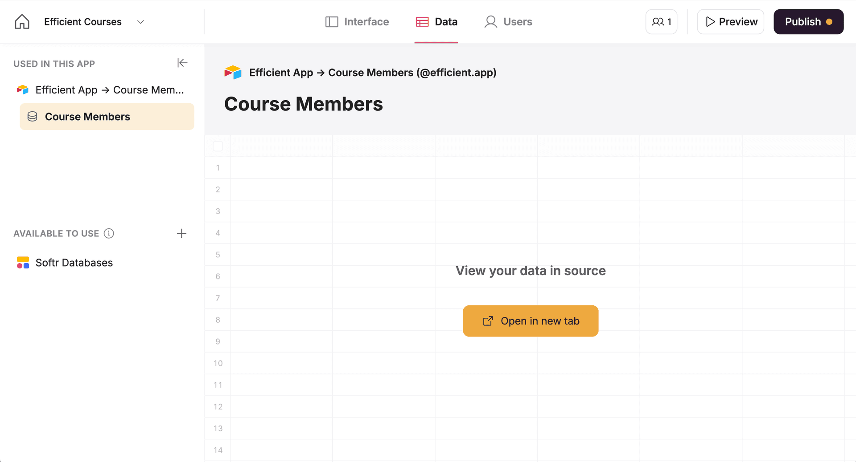Click the Airtable logo in page header
This screenshot has height=462, width=856.
[x=233, y=73]
